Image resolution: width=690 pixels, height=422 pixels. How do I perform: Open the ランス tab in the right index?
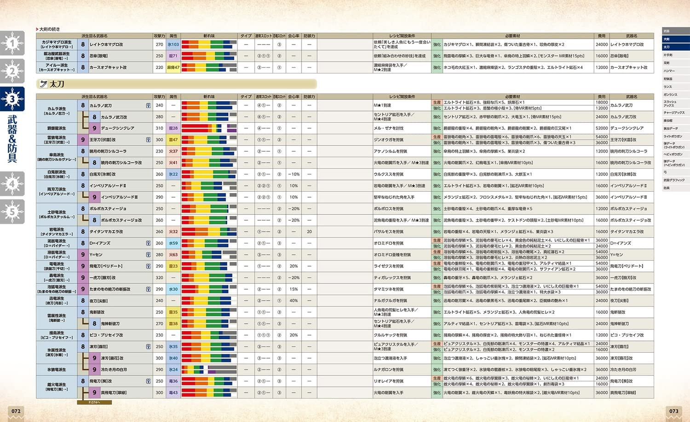(x=676, y=87)
